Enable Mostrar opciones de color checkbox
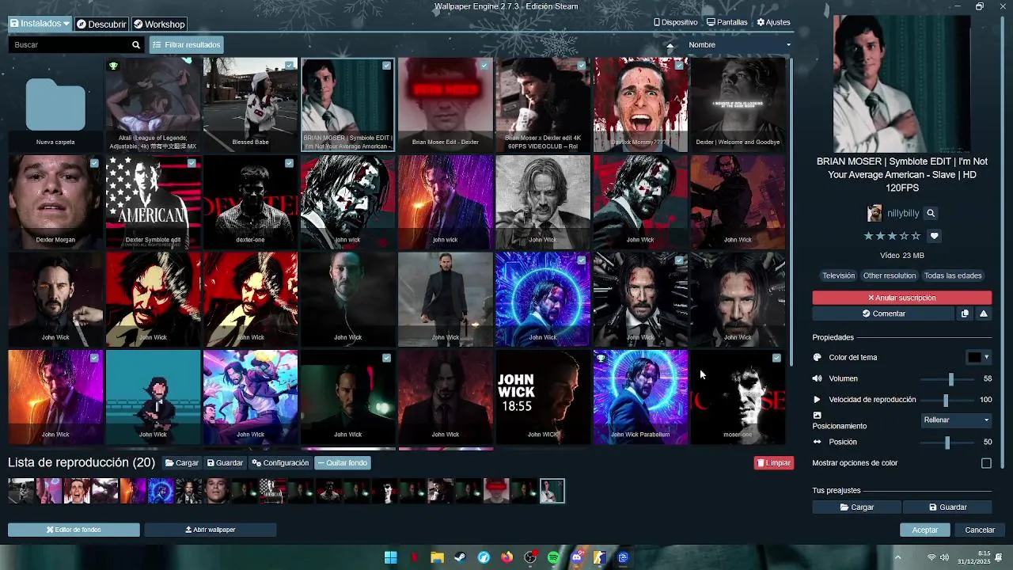 click(986, 463)
